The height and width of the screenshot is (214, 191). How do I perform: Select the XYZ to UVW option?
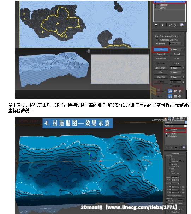click(x=170, y=173)
